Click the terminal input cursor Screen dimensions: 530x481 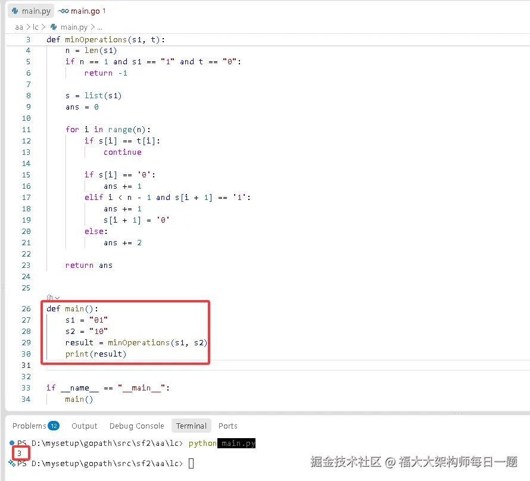pyautogui.click(x=191, y=463)
